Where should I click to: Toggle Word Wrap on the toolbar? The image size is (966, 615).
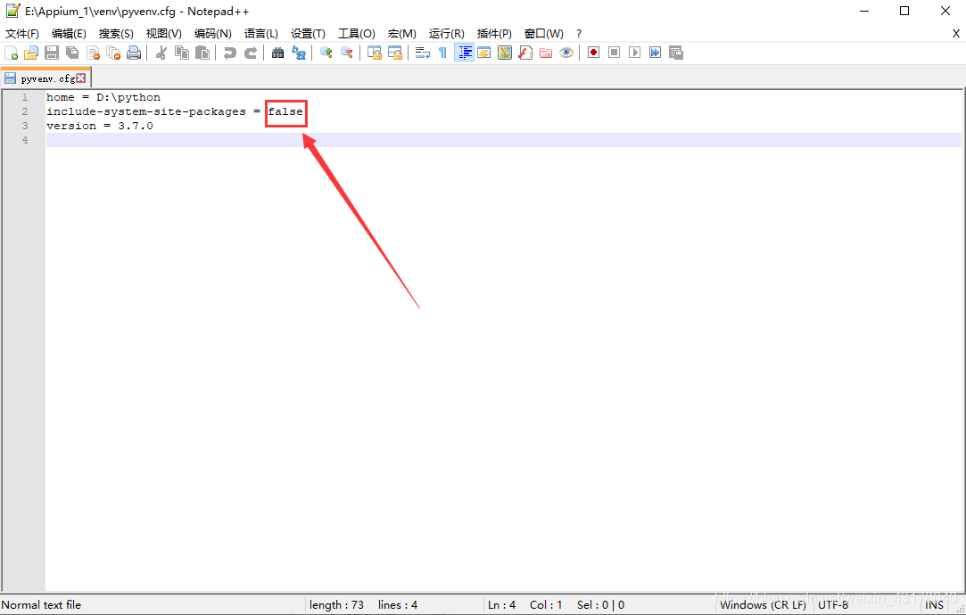[x=422, y=53]
